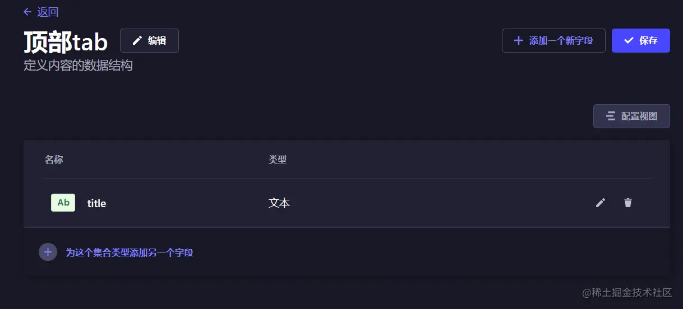Click the 顶部tab page heading
The image size is (683, 309).
[x=66, y=41]
